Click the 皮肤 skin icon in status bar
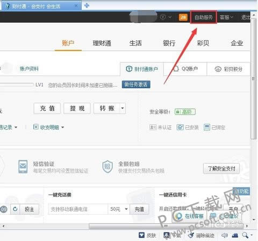 point(142,235)
